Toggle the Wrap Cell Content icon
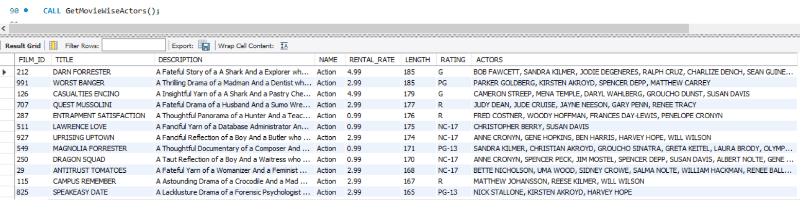Viewport: 800px width, 200px height. point(283,46)
